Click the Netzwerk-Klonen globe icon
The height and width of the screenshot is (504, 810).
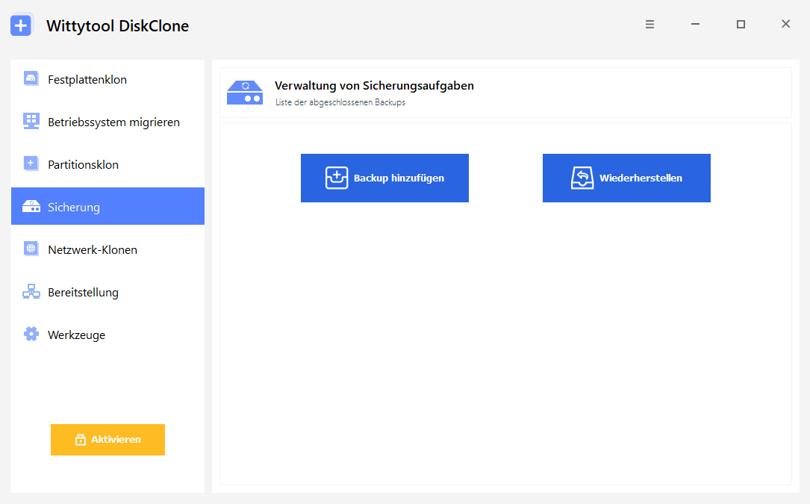pyautogui.click(x=31, y=249)
